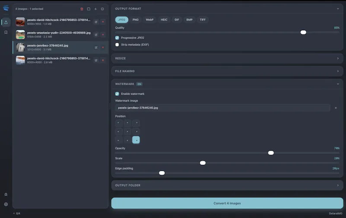Remove the anastasia-yudin image entry

[103, 35]
